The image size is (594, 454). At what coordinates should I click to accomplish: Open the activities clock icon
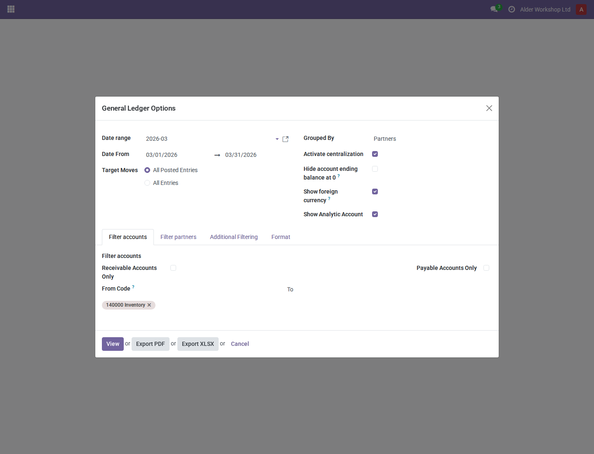pos(511,9)
